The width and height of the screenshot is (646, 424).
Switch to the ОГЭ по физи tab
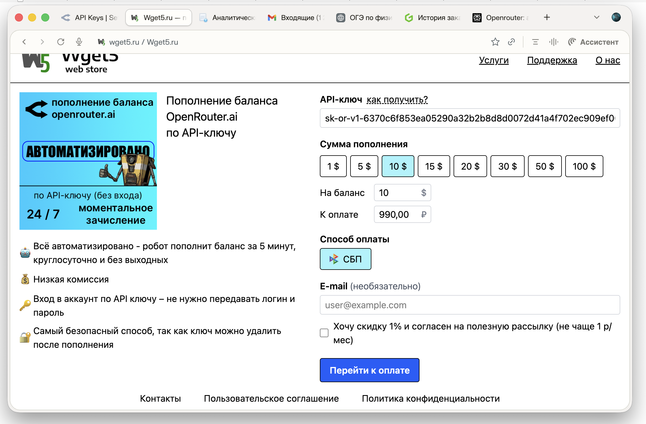pos(364,18)
